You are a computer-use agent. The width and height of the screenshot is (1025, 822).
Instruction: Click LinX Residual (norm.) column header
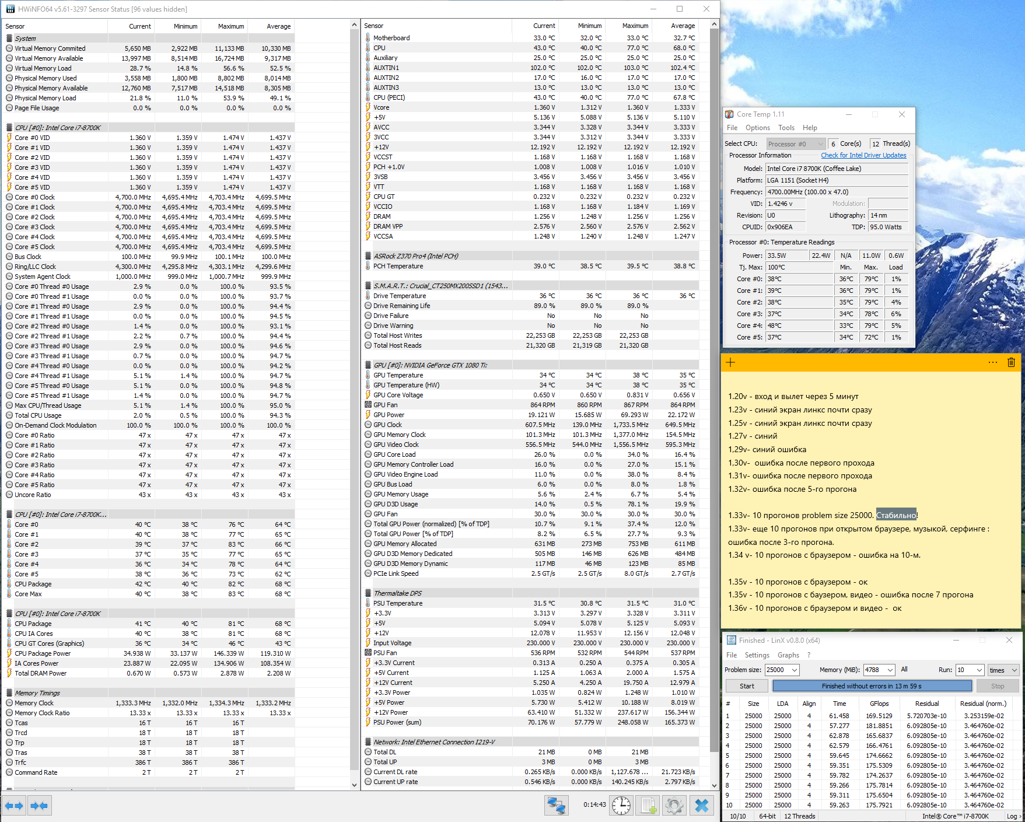(x=983, y=704)
